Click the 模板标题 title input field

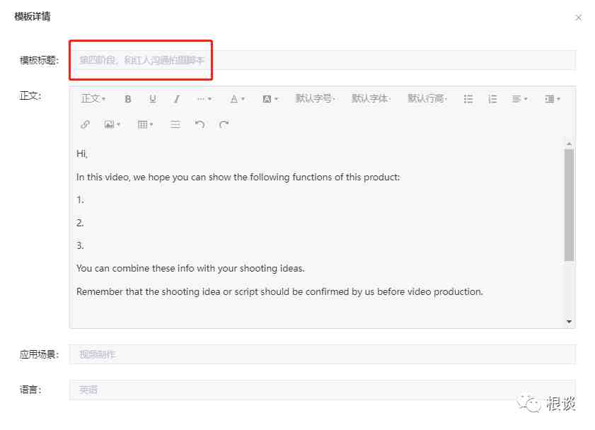tap(323, 60)
